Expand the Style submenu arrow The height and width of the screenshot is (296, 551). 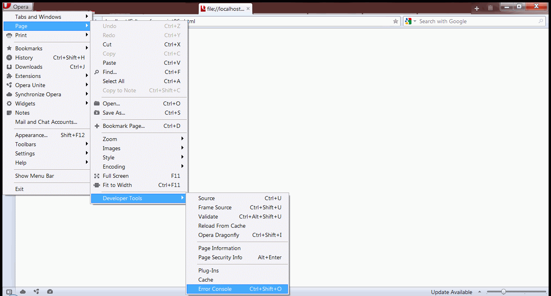pyautogui.click(x=182, y=157)
